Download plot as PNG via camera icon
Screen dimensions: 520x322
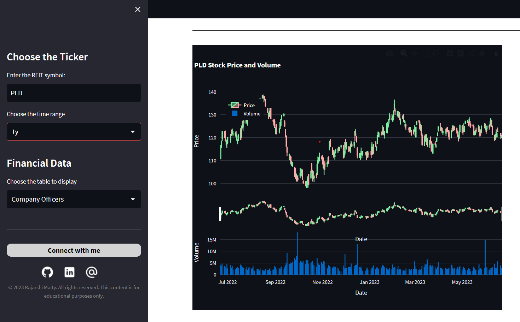pos(390,53)
